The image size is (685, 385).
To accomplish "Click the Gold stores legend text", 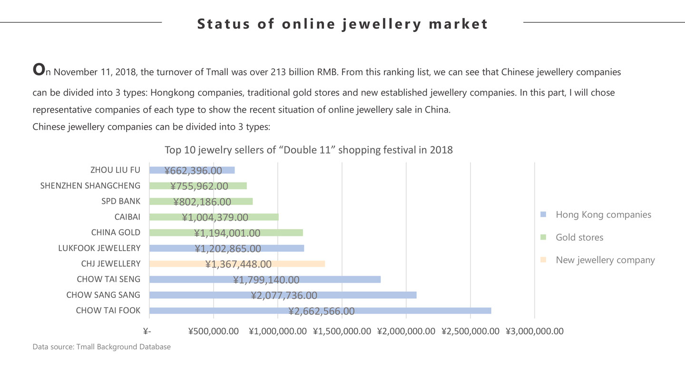I will (579, 238).
